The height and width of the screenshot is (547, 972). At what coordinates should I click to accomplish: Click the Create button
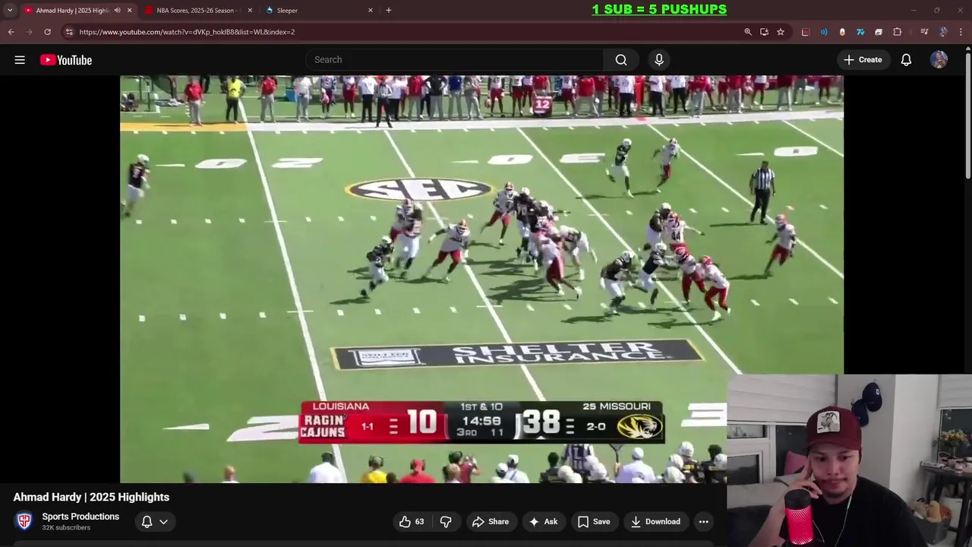click(863, 60)
